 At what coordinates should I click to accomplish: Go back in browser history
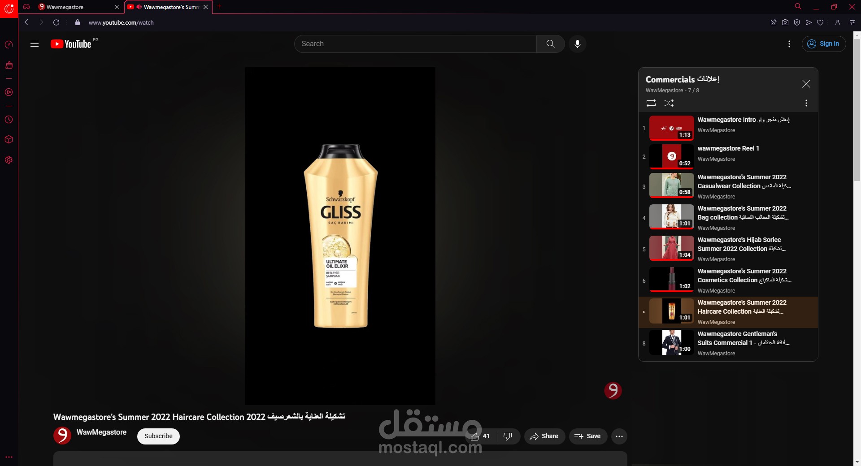pos(26,22)
